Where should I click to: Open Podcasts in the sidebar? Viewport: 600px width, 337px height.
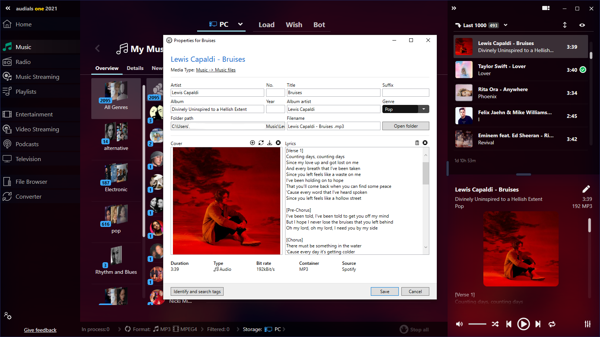click(x=27, y=144)
